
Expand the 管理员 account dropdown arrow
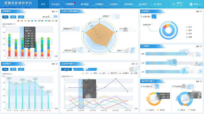point(200,4)
